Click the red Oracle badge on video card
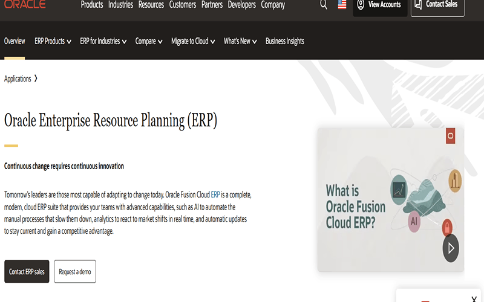 (x=450, y=136)
